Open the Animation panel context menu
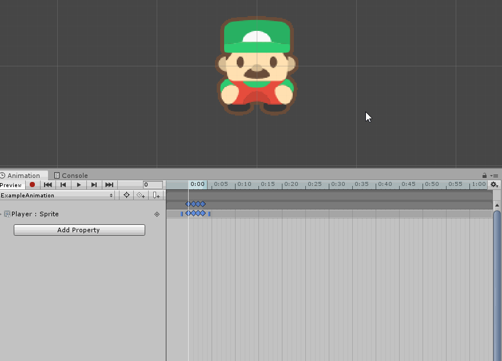This screenshot has height=361, width=502. (x=495, y=176)
